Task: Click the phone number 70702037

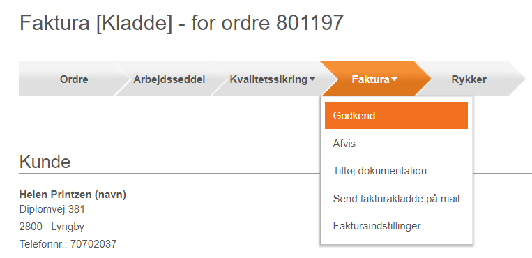Action: click(93, 244)
